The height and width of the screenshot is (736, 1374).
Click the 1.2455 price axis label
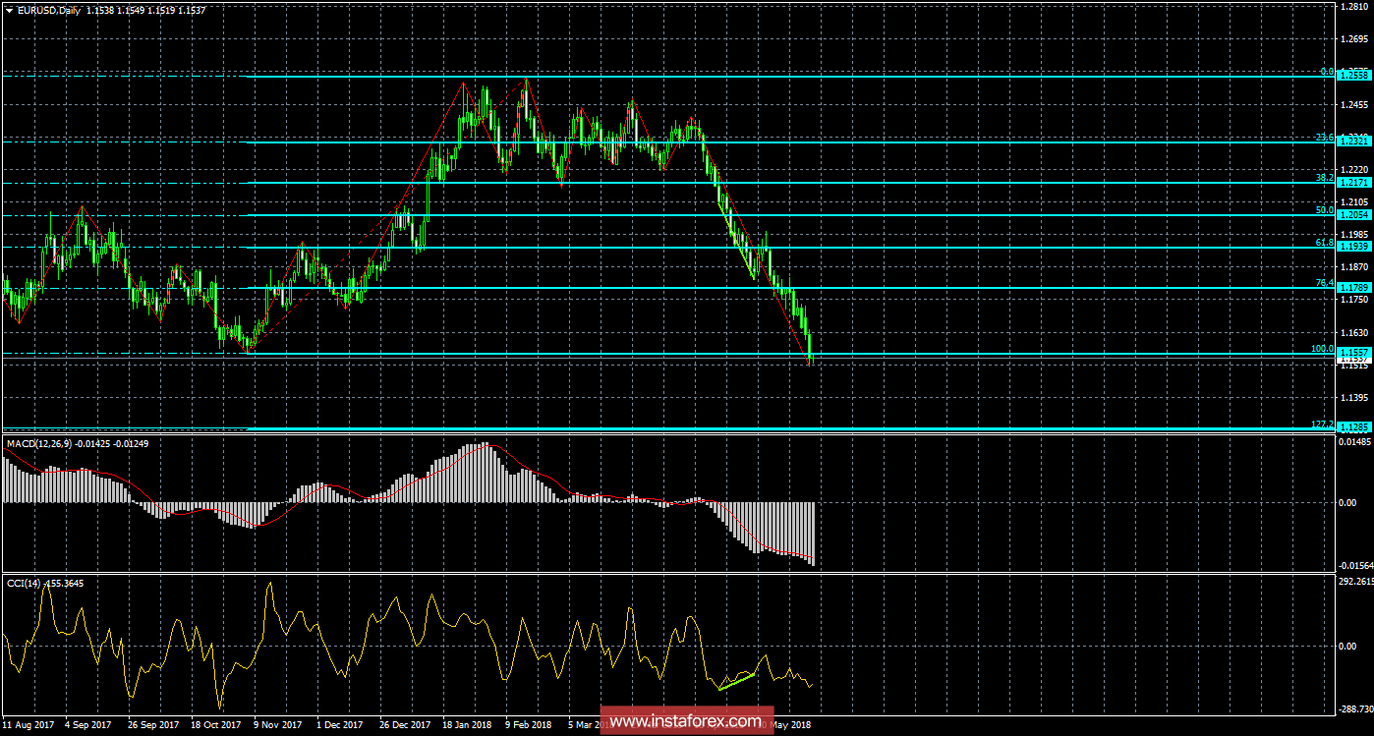tap(1355, 105)
